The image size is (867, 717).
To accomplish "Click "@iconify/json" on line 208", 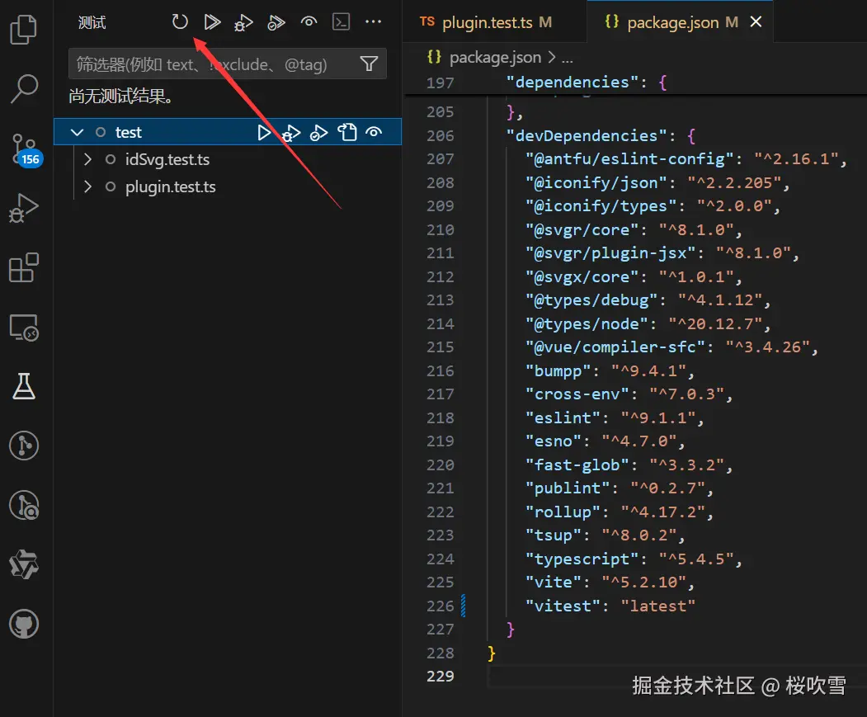I will pyautogui.click(x=600, y=182).
